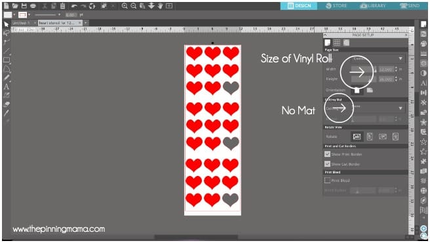Open the Page Setup grid settings tab

click(337, 43)
